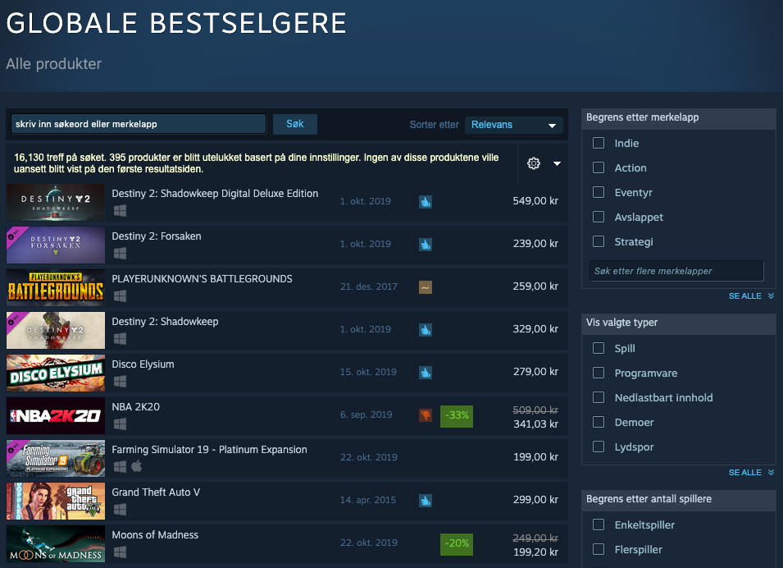Screen dimensions: 783x568
Task: Click Apple platform icon under Farming Simulator 19
Action: point(137,466)
